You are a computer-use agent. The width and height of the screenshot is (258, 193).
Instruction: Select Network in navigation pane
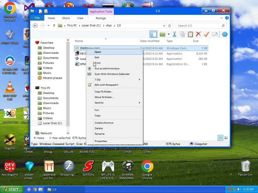coord(44,133)
